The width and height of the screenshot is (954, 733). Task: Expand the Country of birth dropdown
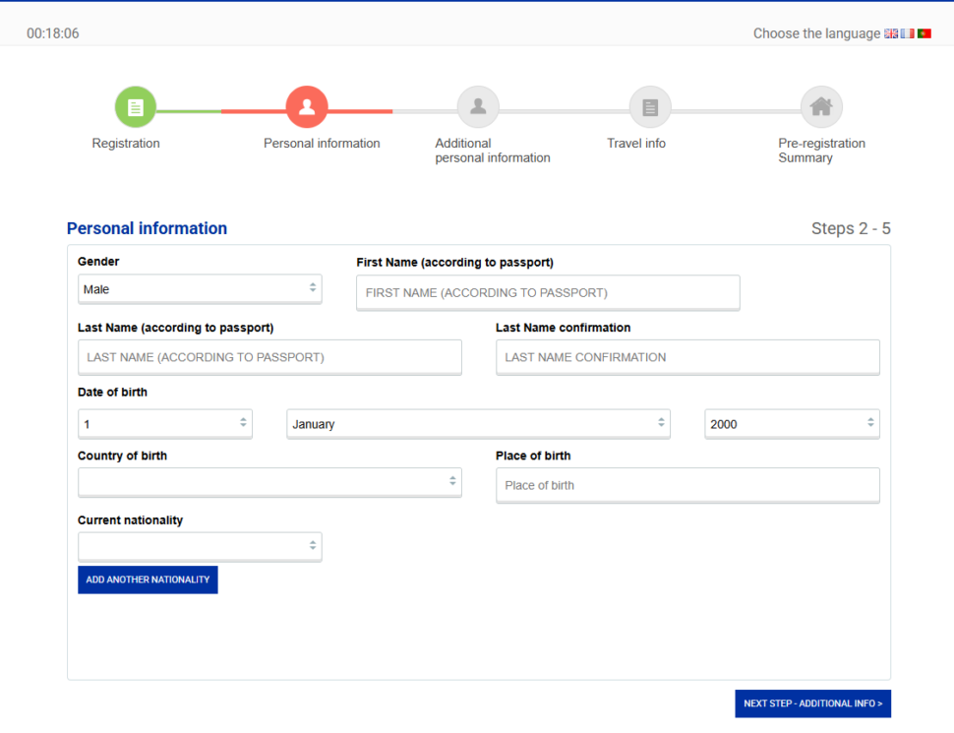[x=269, y=482]
